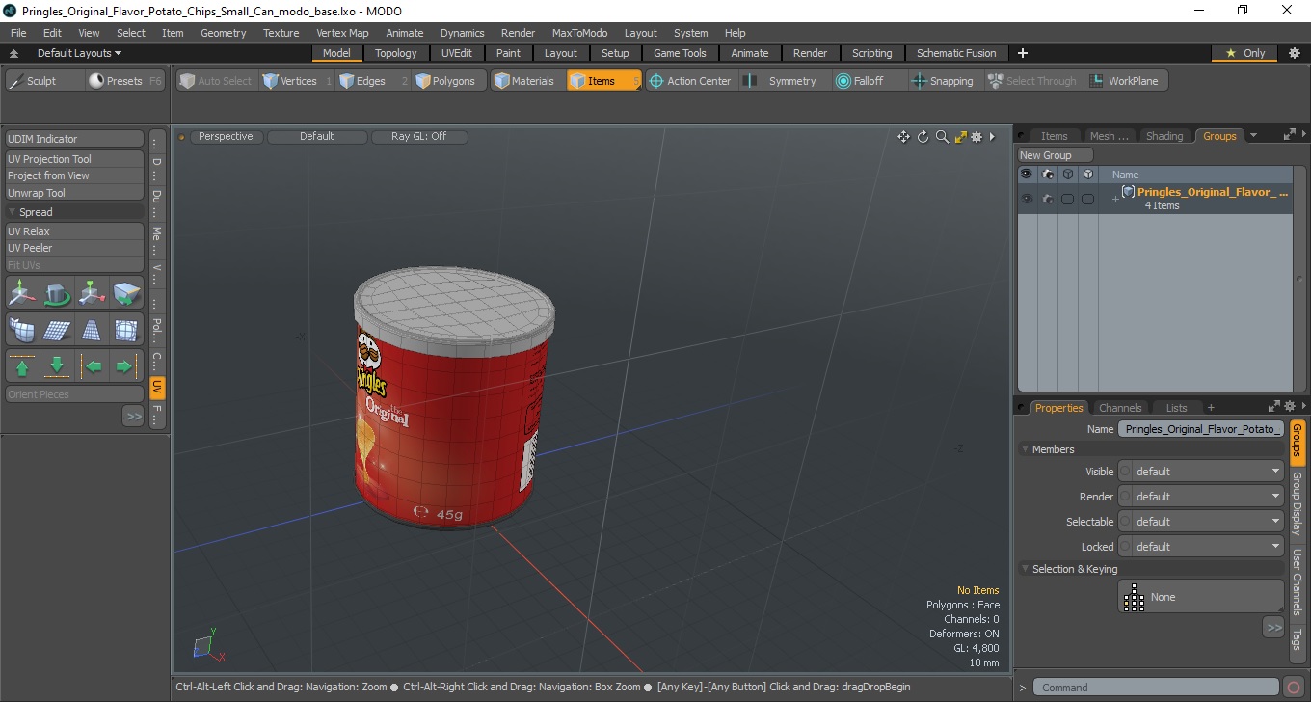Open the viewport settings gear icon
1311x702 pixels.
coord(977,137)
